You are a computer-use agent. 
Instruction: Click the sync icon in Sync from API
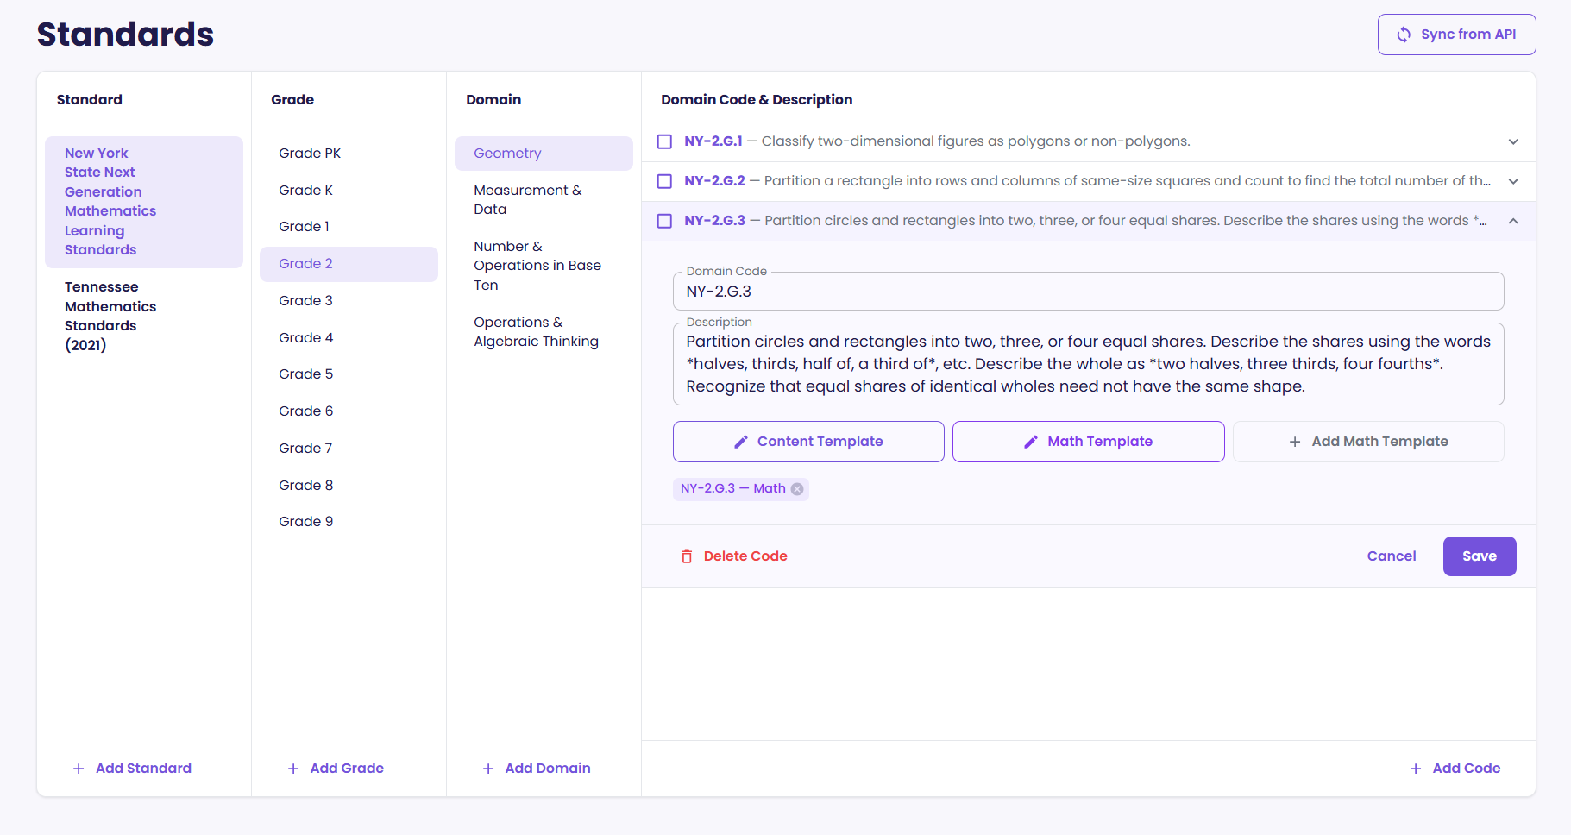coord(1404,35)
